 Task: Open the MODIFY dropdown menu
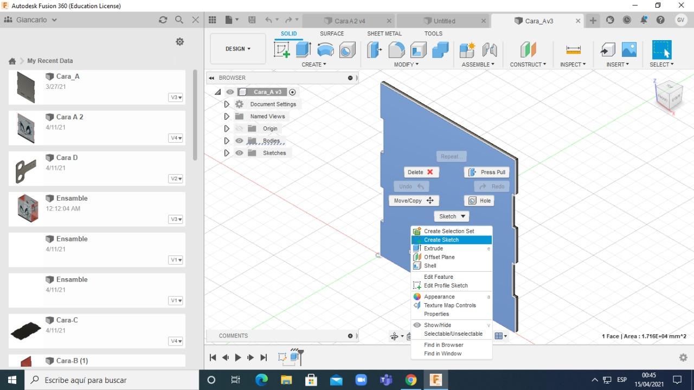tap(406, 65)
